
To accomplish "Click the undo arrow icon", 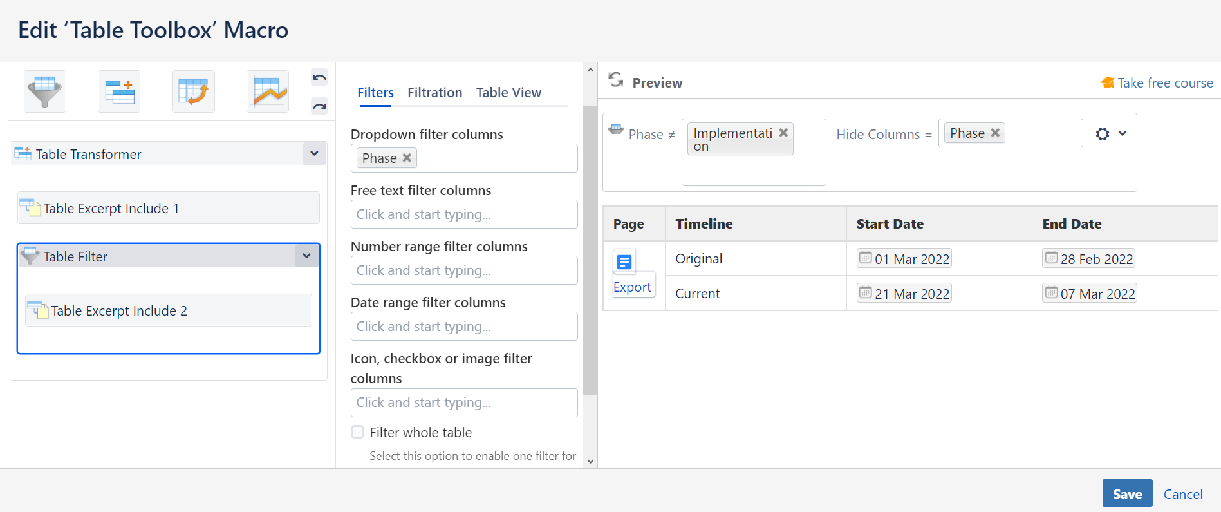I will [x=319, y=77].
